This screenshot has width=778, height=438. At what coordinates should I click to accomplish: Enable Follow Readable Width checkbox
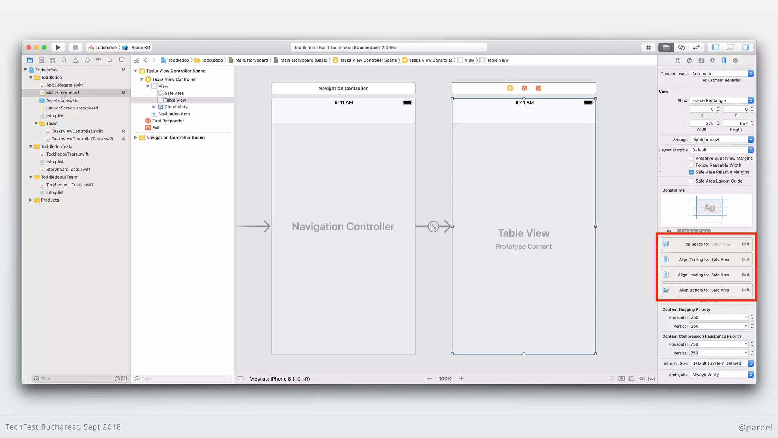pyautogui.click(x=691, y=165)
